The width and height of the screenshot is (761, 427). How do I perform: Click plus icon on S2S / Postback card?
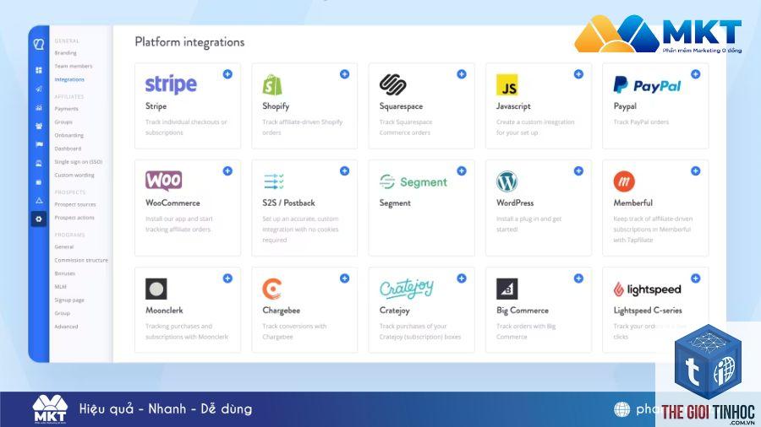[x=345, y=171]
